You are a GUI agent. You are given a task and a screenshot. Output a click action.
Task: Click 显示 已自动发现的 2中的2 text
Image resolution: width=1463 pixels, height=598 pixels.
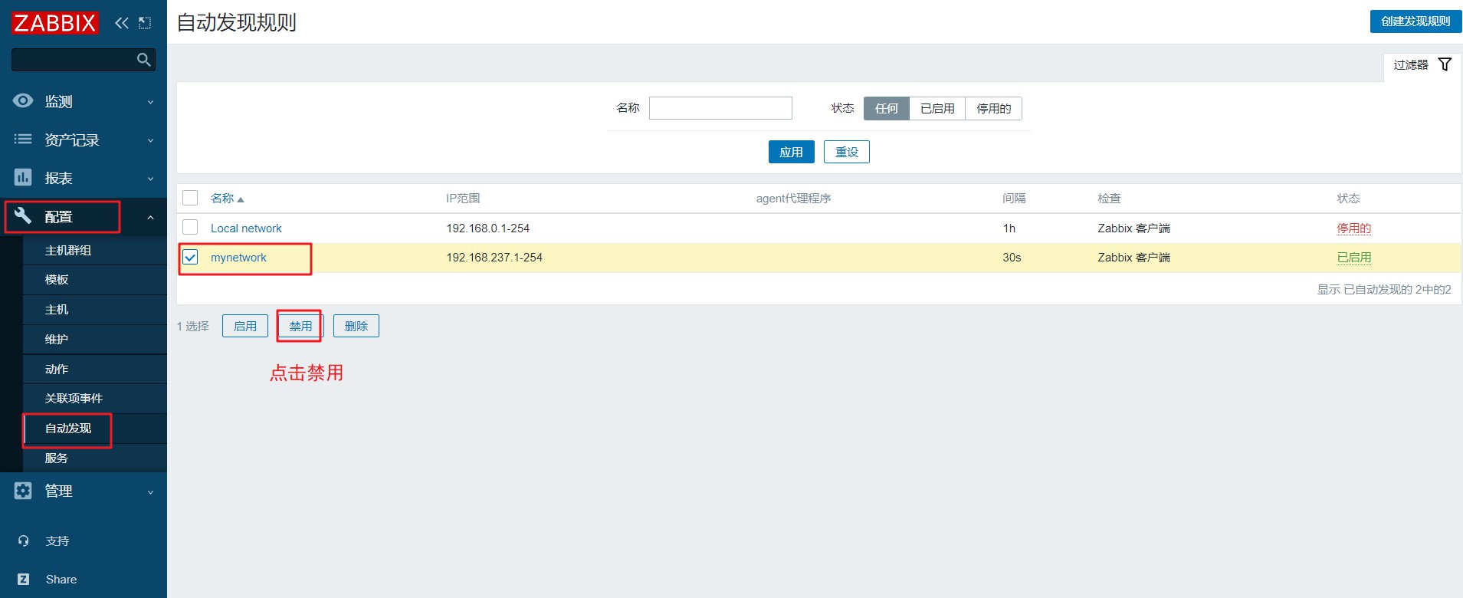[1383, 289]
